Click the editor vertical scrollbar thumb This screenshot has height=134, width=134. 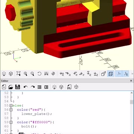132,102
